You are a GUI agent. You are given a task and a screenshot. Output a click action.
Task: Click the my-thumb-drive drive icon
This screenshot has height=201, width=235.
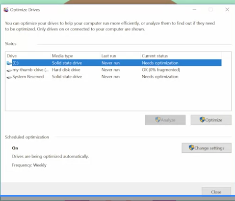9,70
